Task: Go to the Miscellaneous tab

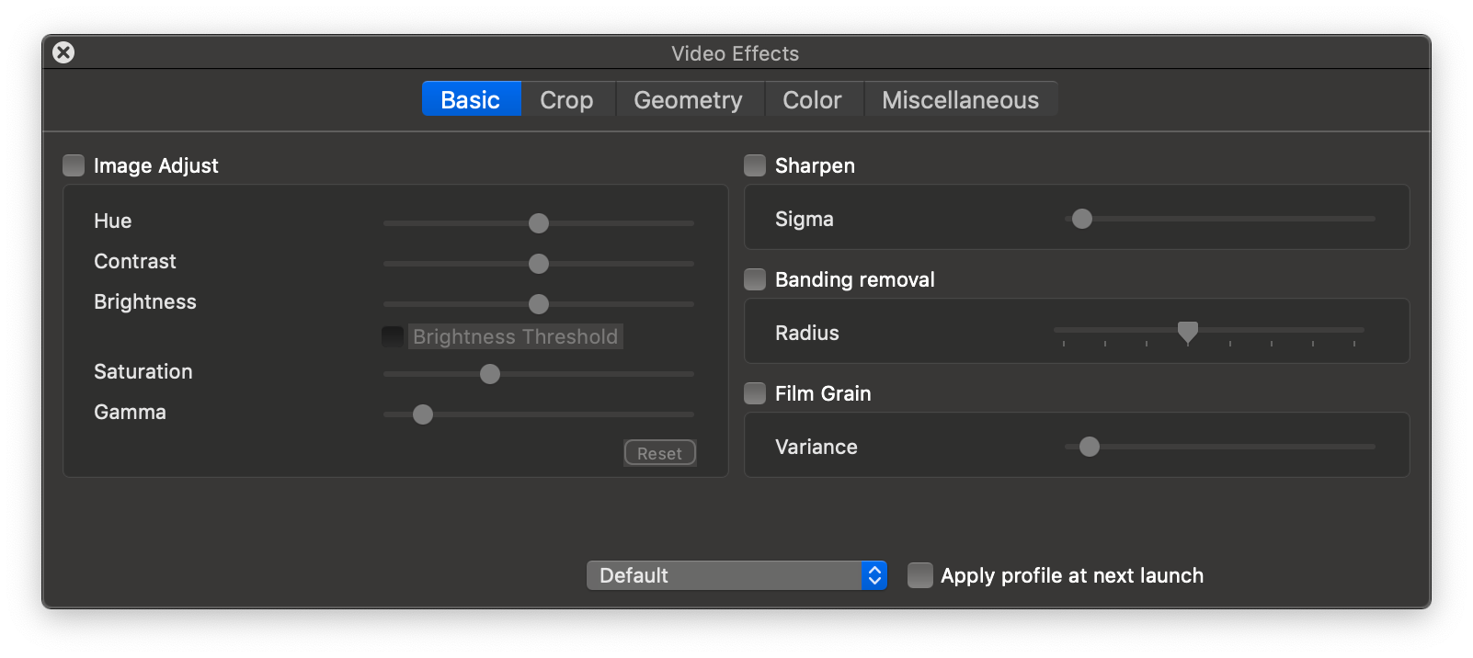Action: tap(960, 99)
